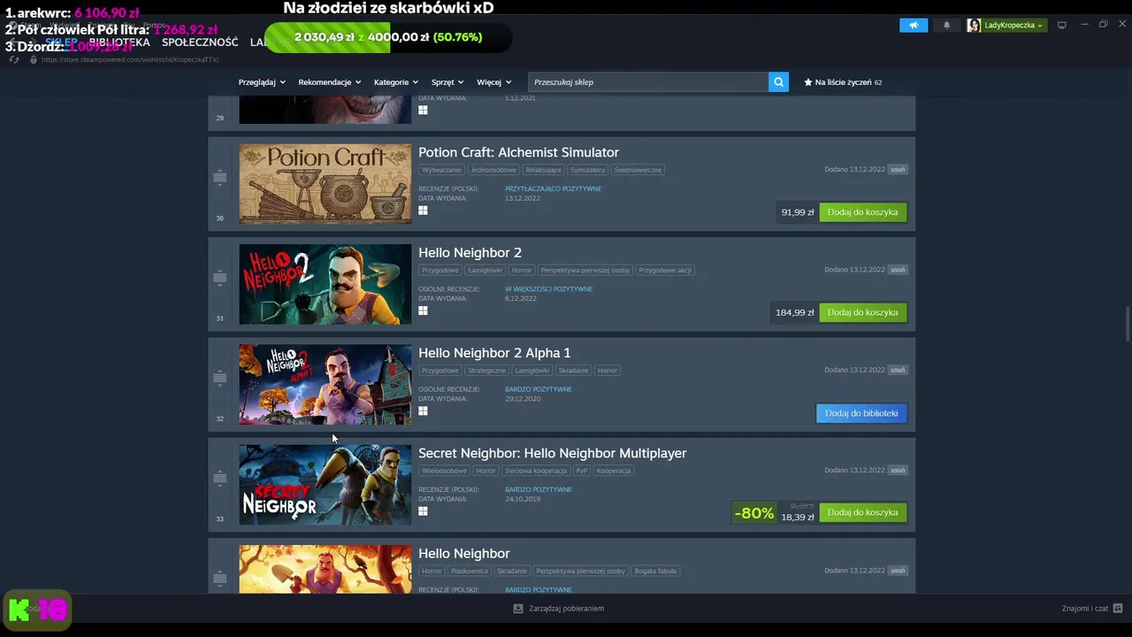Image resolution: width=1132 pixels, height=637 pixels.
Task: Click W WIĘKSZOŚCI POZYTYWNE reviews link
Action: (x=548, y=288)
